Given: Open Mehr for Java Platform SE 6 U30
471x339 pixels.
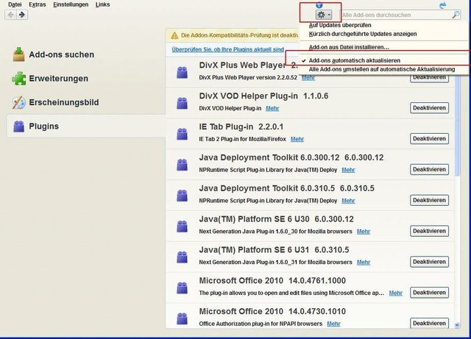Looking at the screenshot, I should (364, 232).
